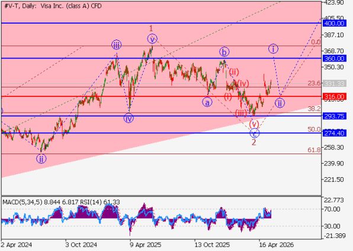
Task: Select the circled c wave label
Action: point(255,133)
